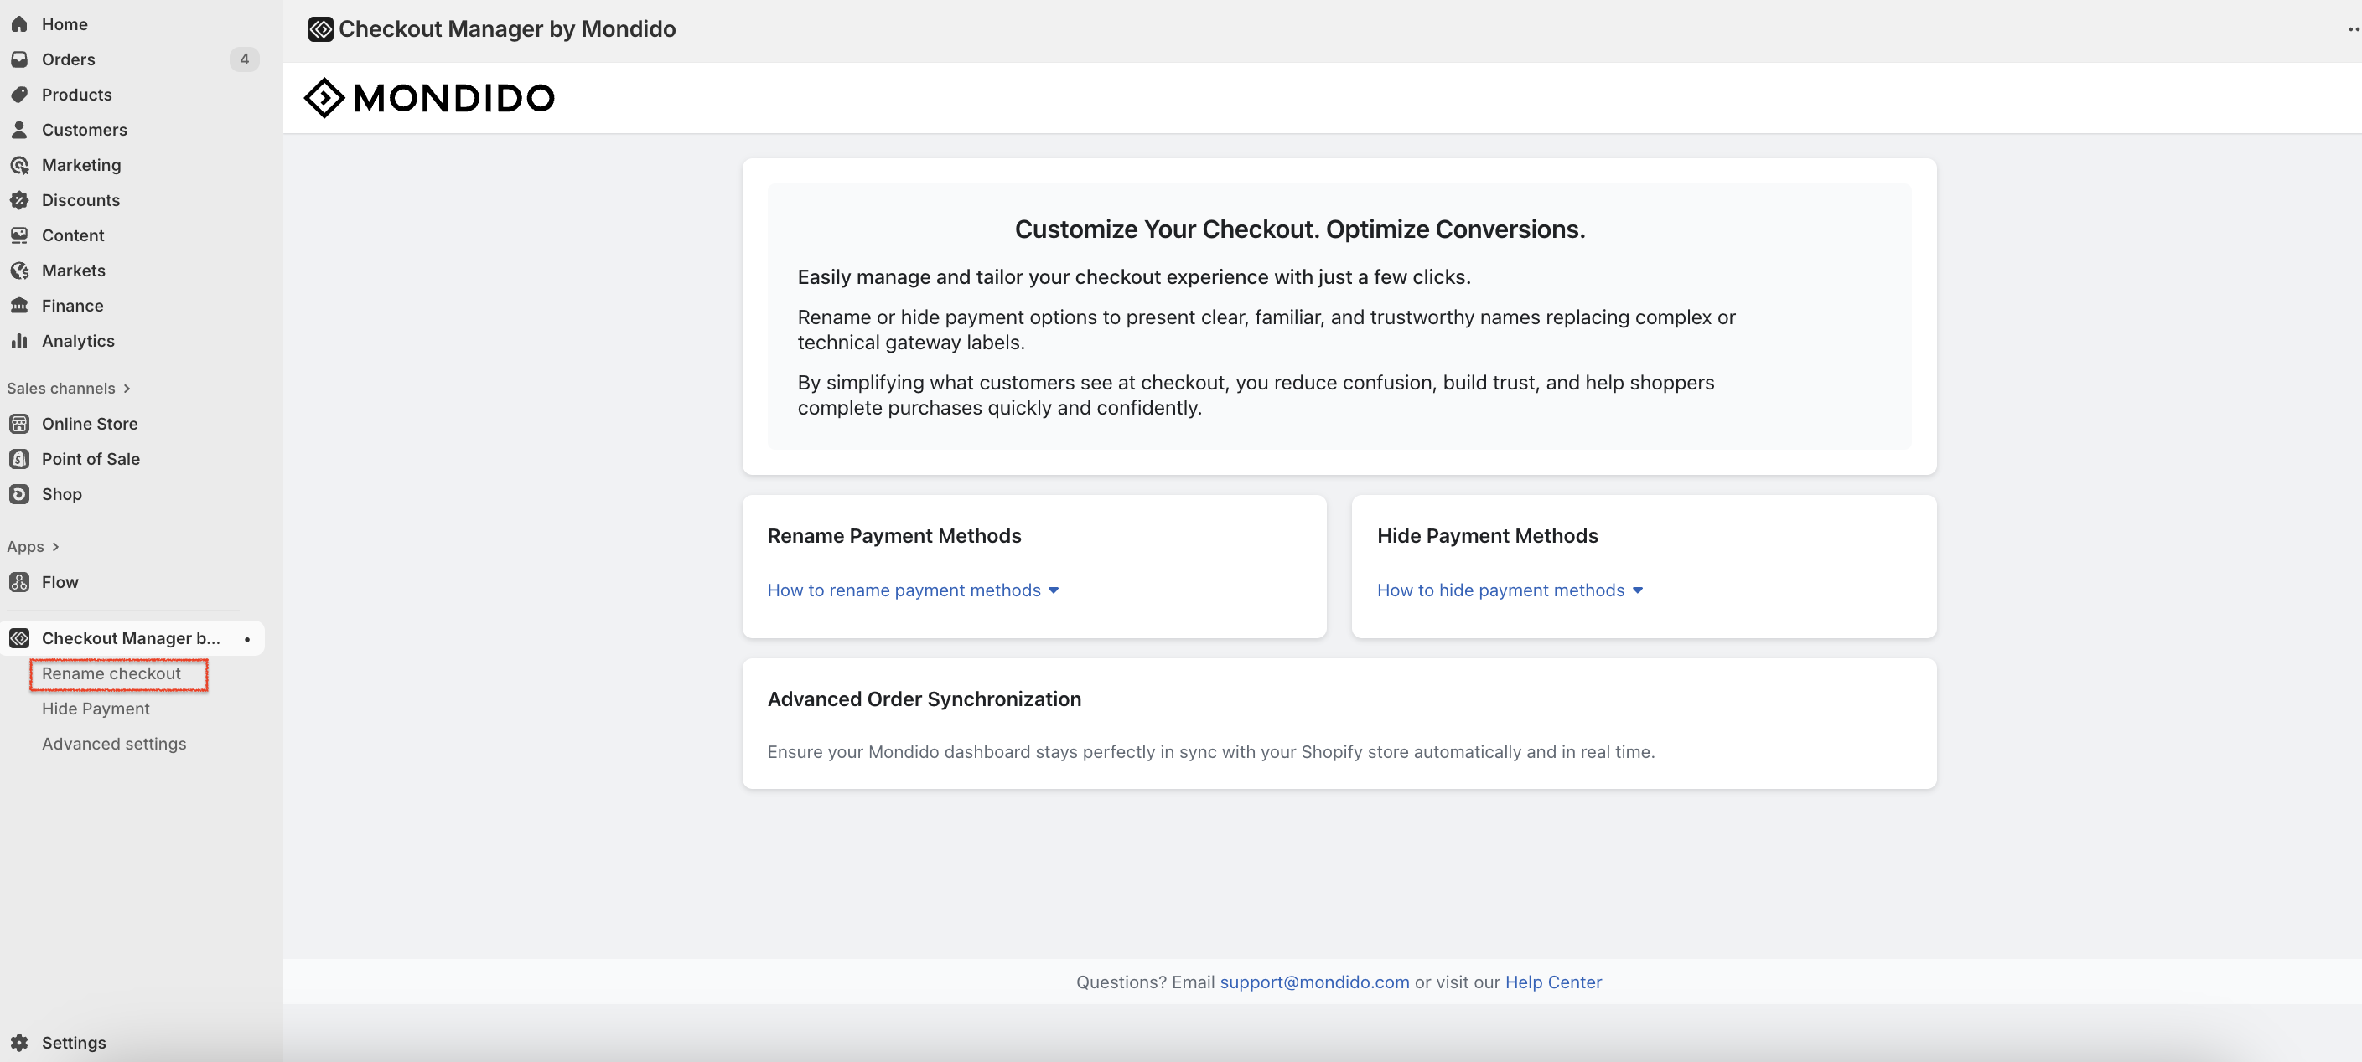Click the Orders inbox icon
Viewport: 2362px width, 1062px height.
tap(19, 59)
